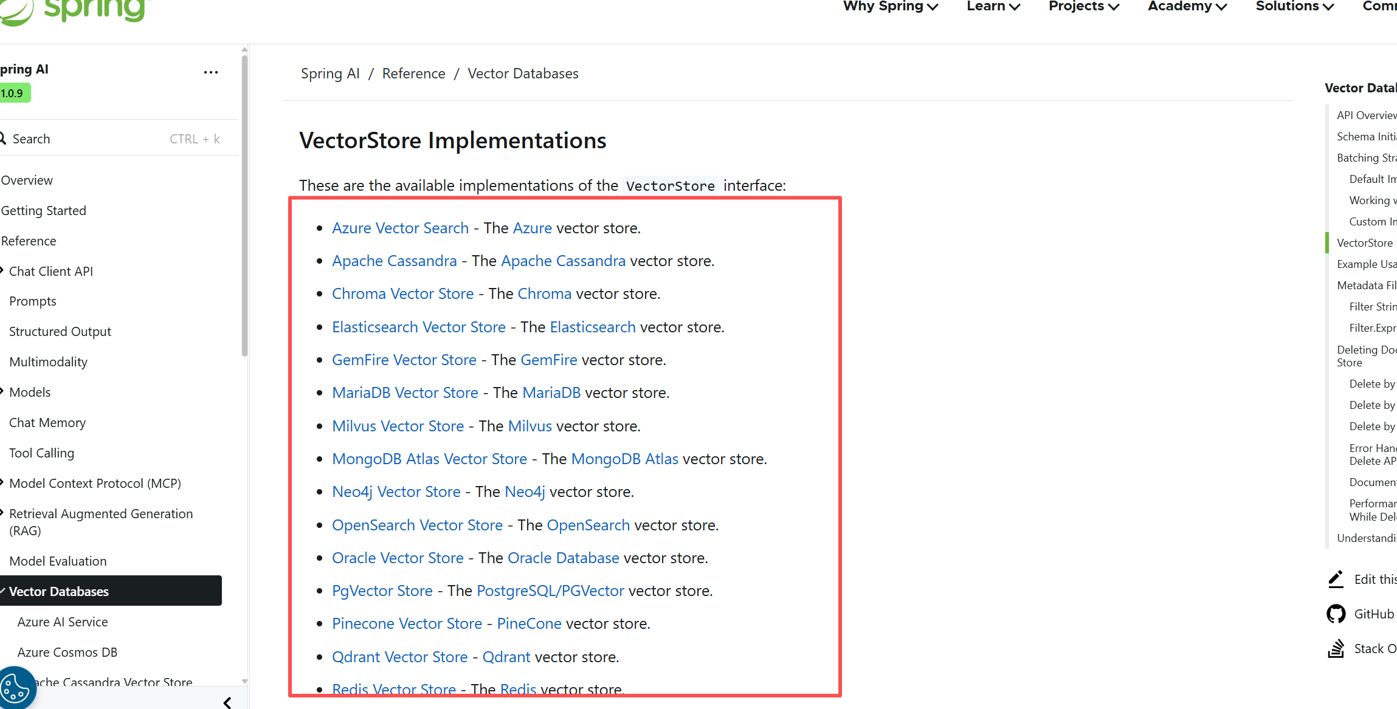Click the Stack Overflow icon
Viewport: 1397px width, 709px height.
(x=1336, y=648)
